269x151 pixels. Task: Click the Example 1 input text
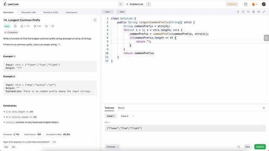pos(33,65)
